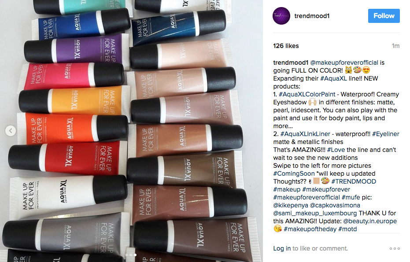Follow the trendmood1 account
The width and height of the screenshot is (410, 262).
coord(384,16)
